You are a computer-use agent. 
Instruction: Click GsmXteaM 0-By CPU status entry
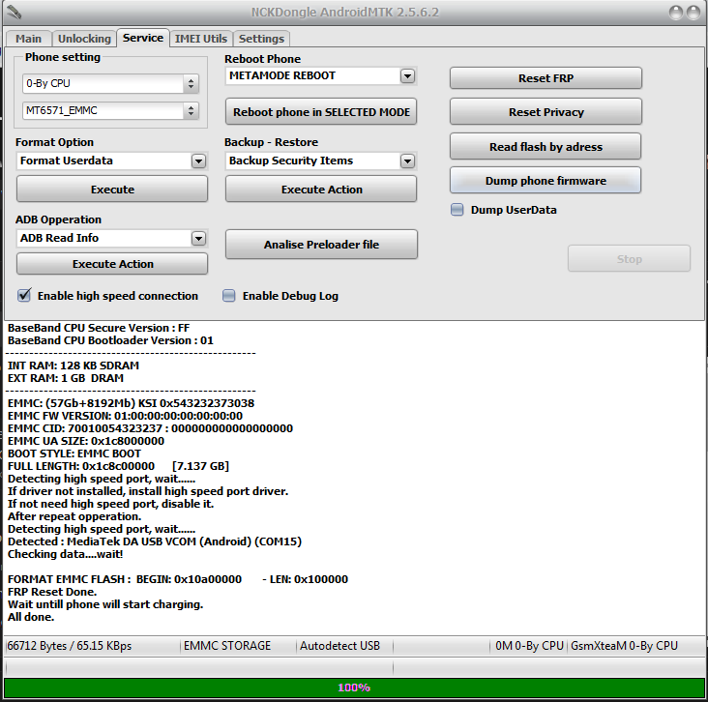click(x=624, y=646)
